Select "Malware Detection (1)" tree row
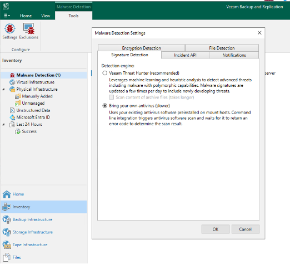This screenshot has width=290, height=264. click(x=44, y=75)
